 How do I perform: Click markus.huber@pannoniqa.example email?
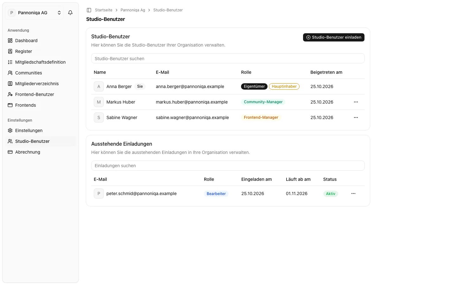point(192,102)
